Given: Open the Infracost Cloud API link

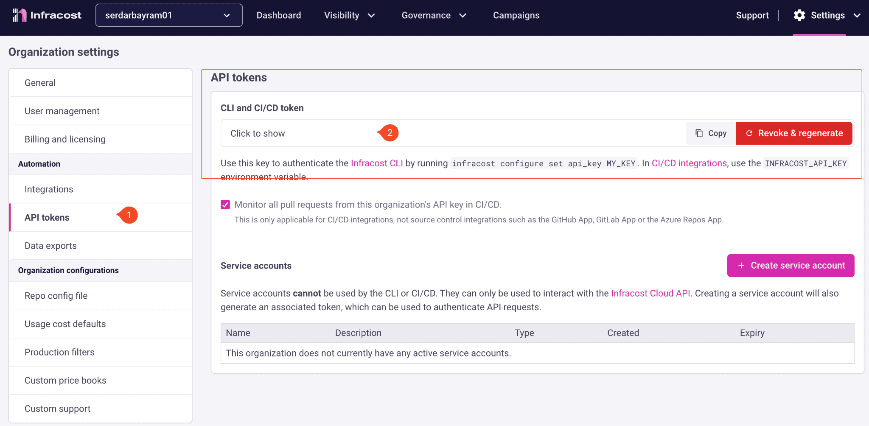Looking at the screenshot, I should [650, 293].
